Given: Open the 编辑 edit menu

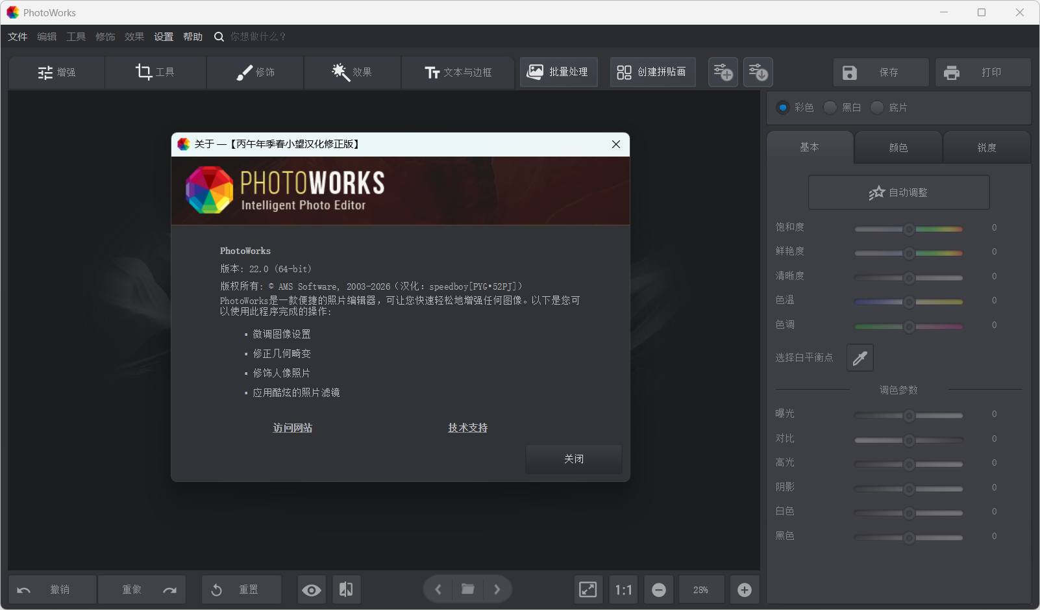Looking at the screenshot, I should click(47, 37).
